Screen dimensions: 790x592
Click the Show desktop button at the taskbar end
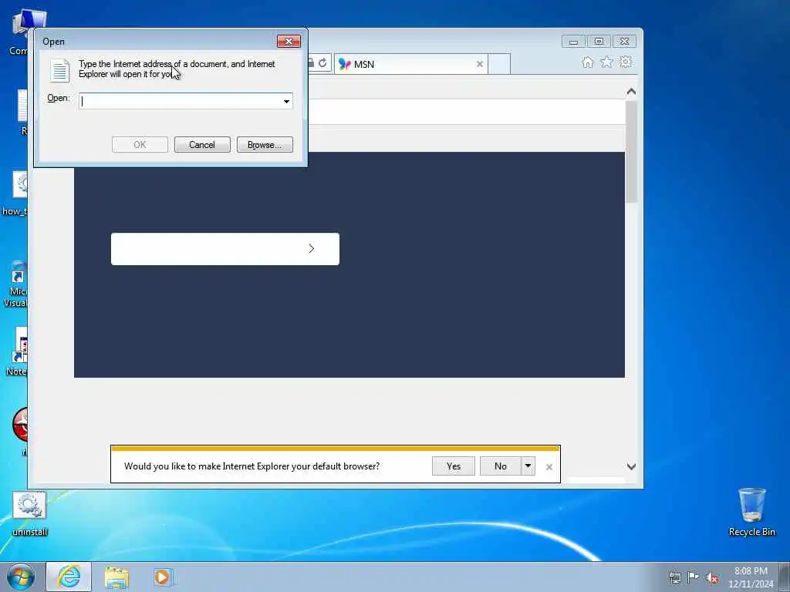coord(785,577)
